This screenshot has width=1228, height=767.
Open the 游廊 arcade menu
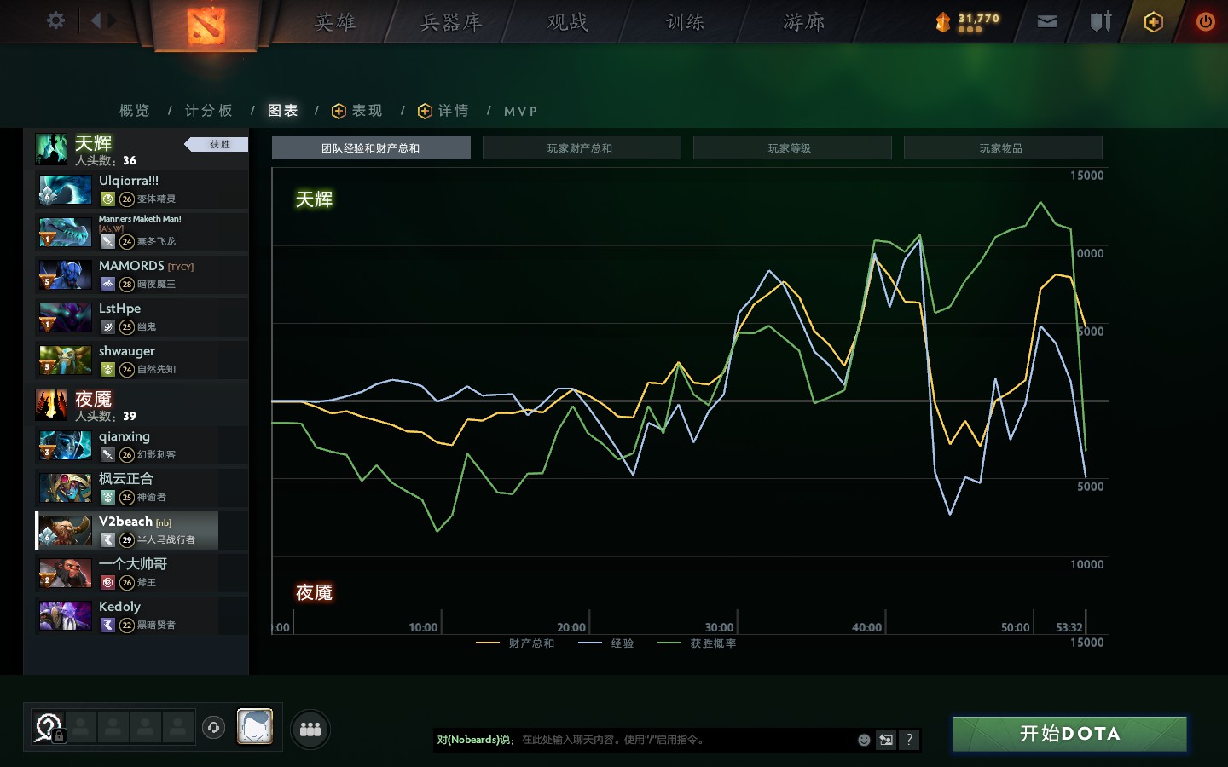pyautogui.click(x=804, y=22)
